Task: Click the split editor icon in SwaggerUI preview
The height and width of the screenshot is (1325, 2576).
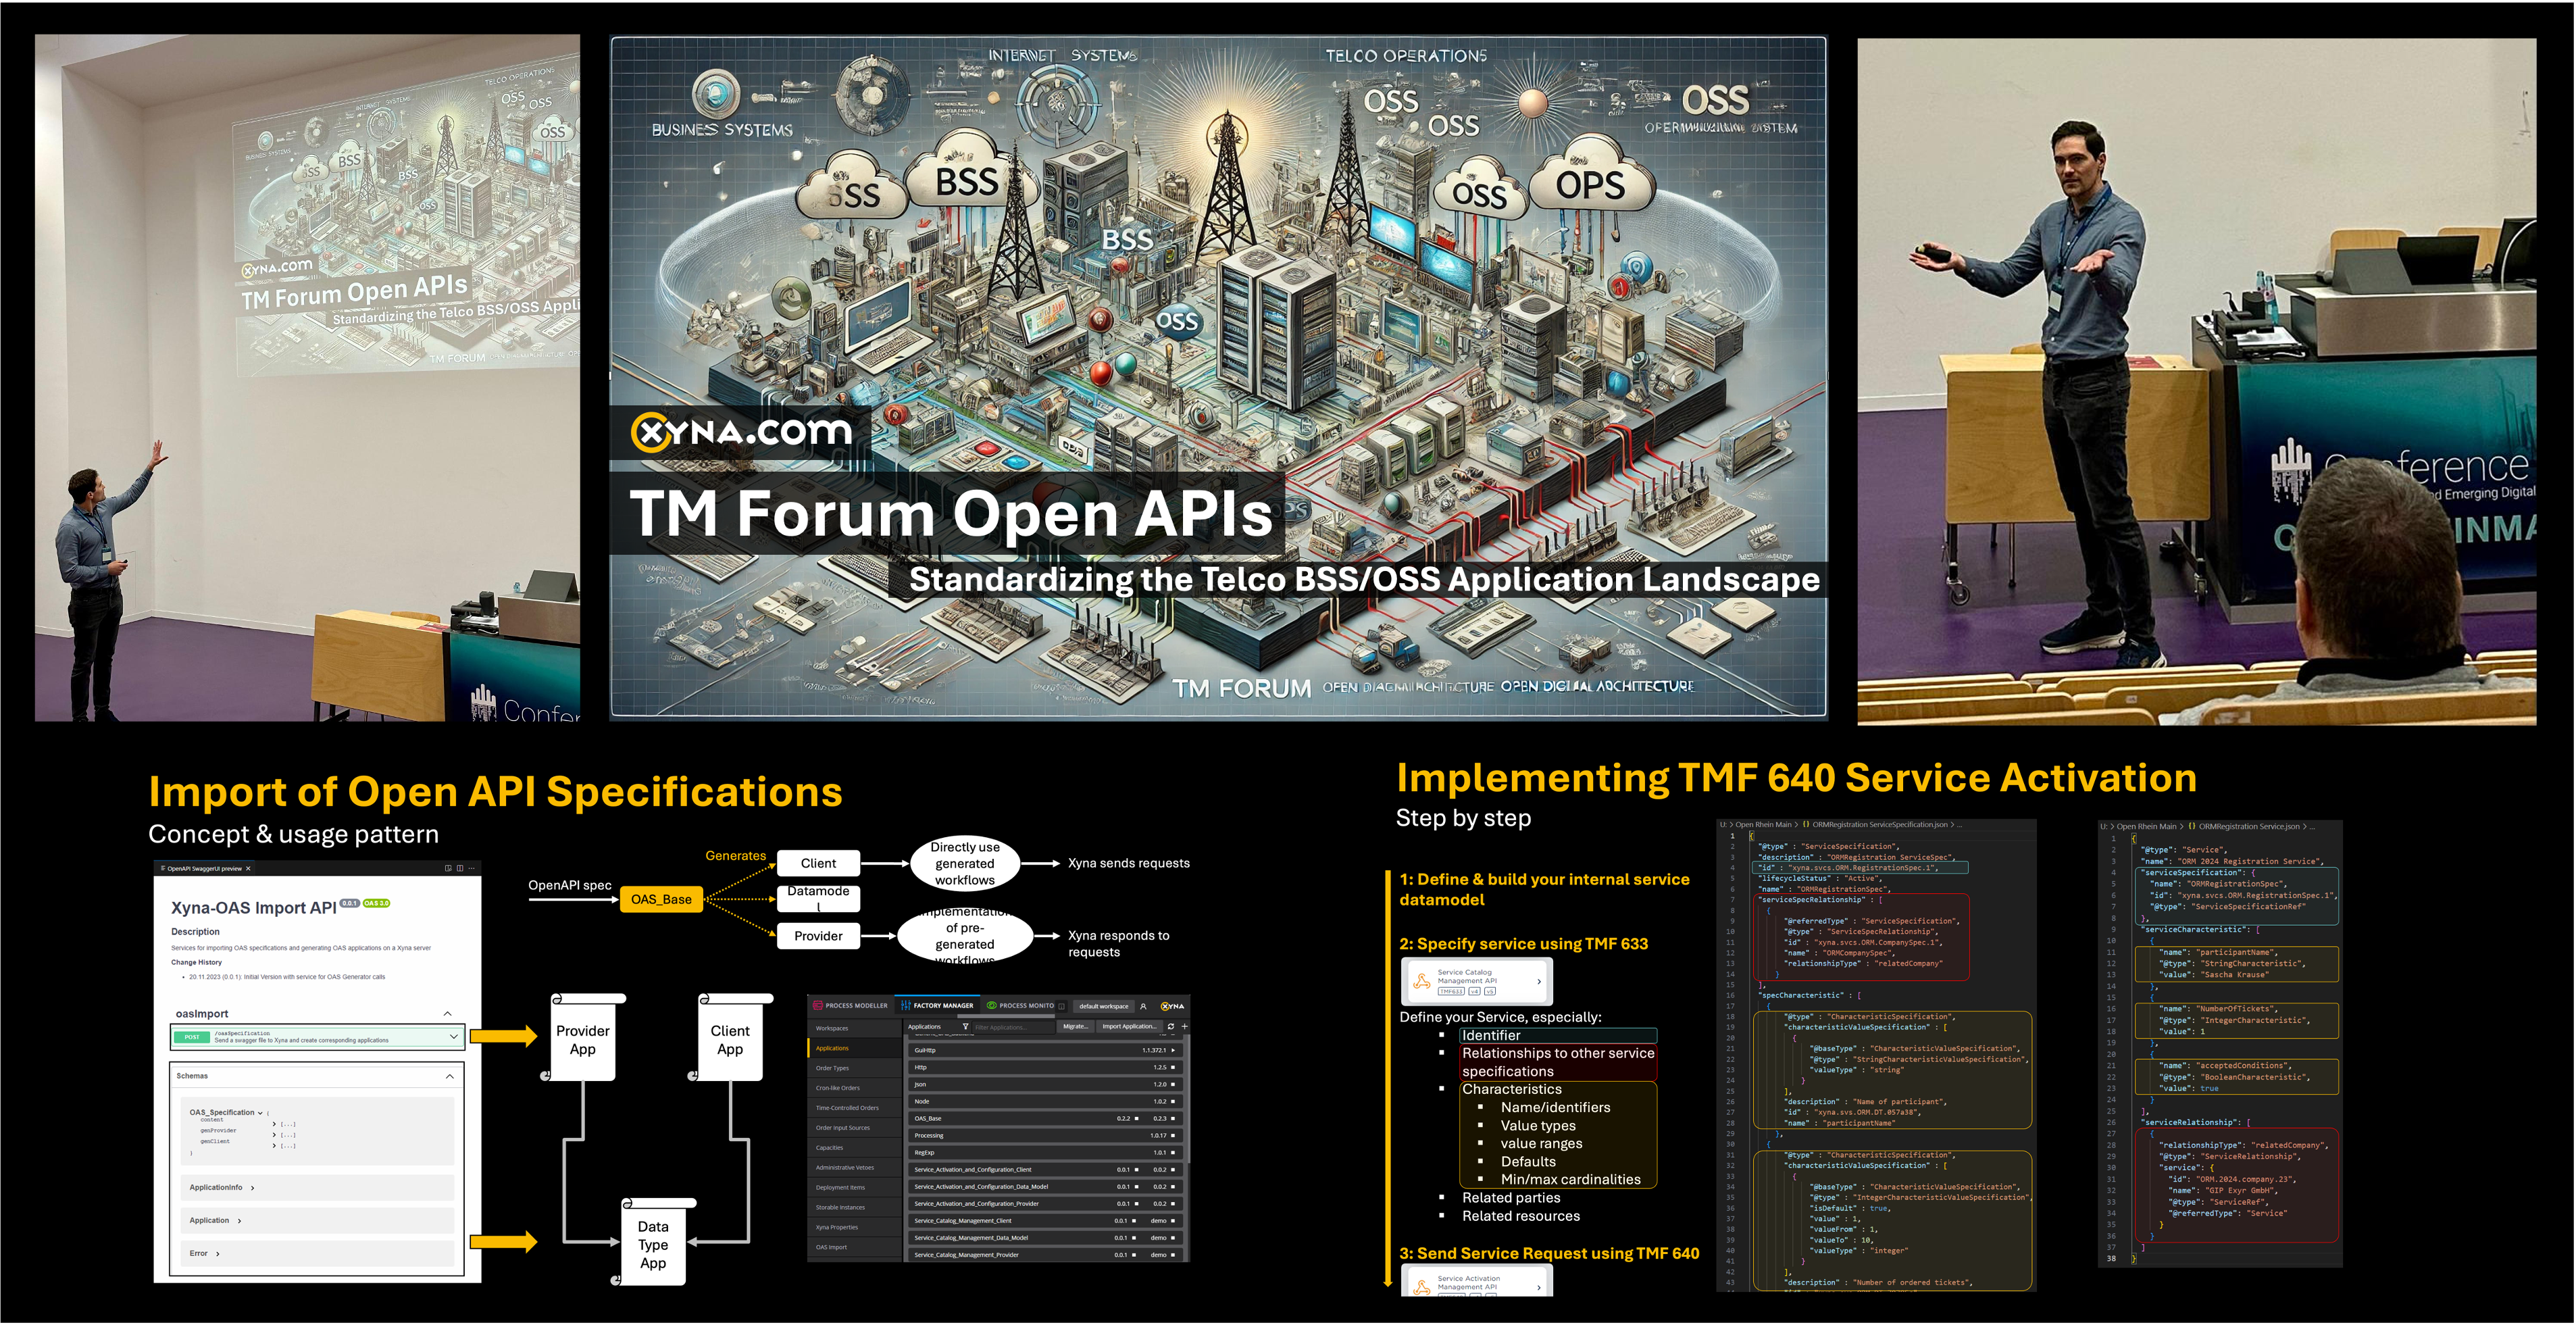Action: (x=460, y=868)
